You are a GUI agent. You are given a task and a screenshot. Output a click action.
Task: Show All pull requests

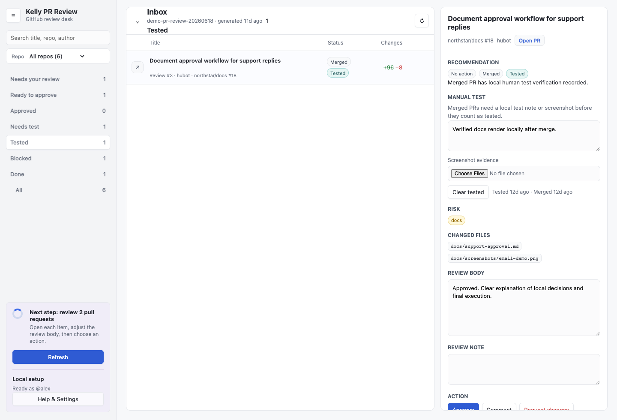58,190
